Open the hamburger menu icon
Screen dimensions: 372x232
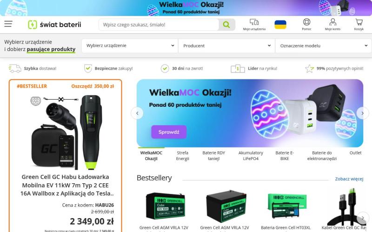8,24
